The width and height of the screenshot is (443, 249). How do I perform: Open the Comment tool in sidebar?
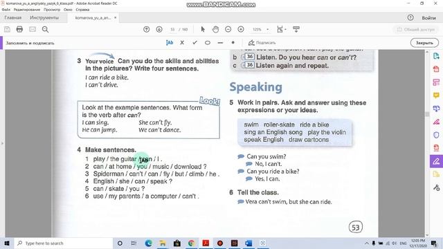pyautogui.click(x=436, y=95)
